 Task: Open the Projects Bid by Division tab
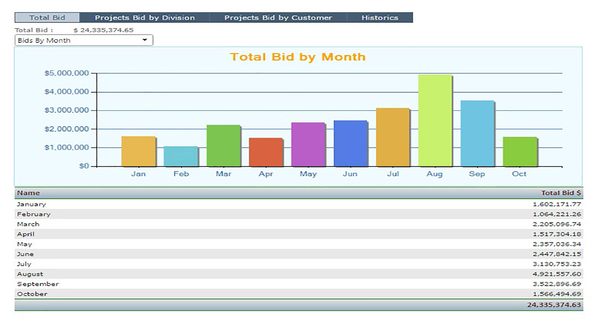(x=145, y=18)
